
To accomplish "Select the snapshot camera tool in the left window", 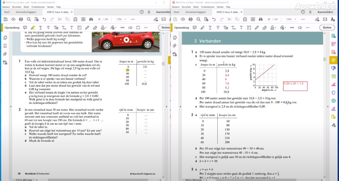I will [83, 19].
